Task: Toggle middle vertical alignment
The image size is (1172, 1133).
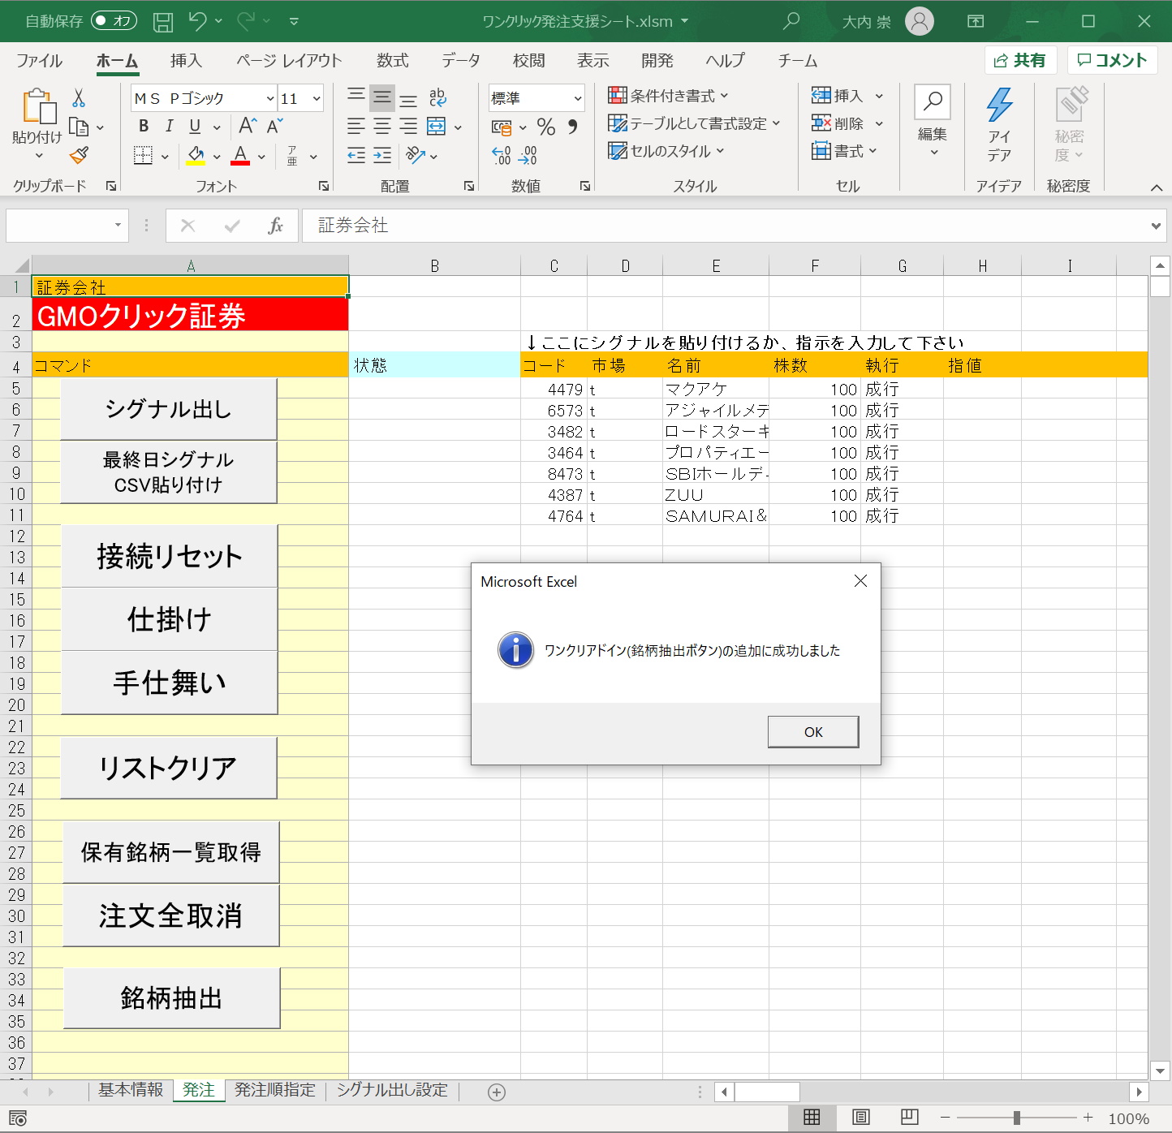Action: [381, 98]
